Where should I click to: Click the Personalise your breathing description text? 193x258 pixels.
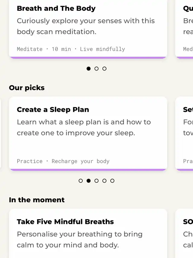[80, 239]
